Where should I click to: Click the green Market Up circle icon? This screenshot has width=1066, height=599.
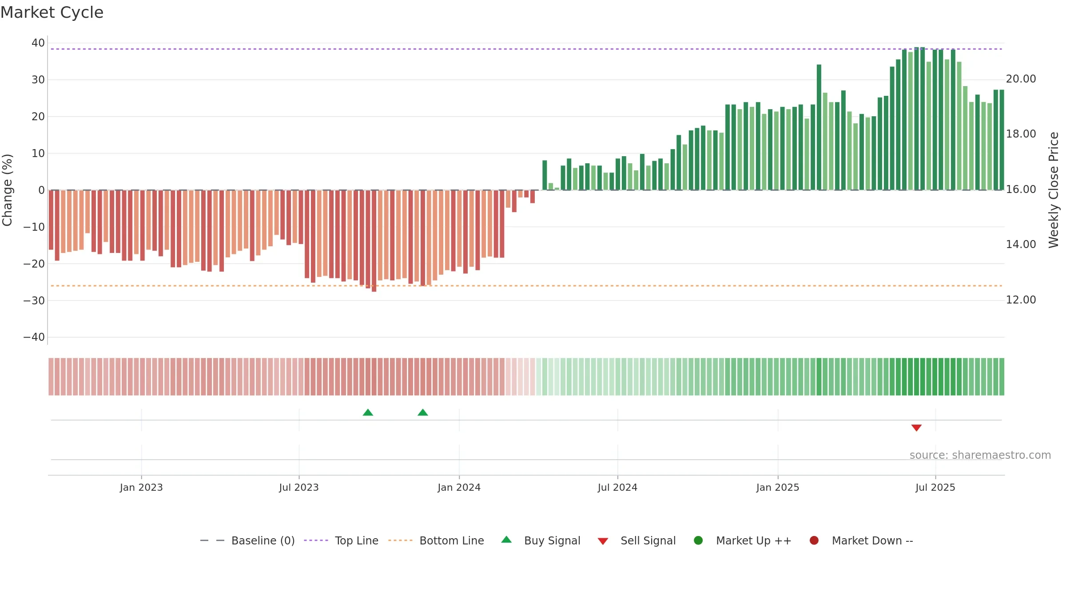click(x=698, y=540)
